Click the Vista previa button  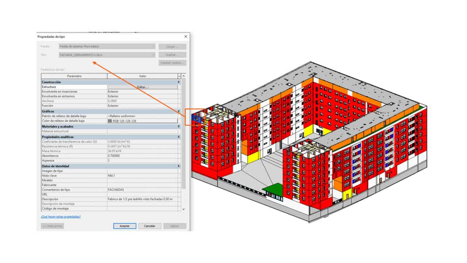click(x=52, y=226)
